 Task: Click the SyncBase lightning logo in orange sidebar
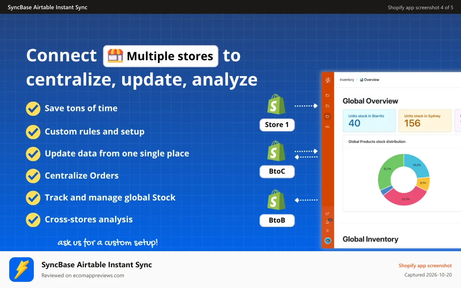(x=328, y=80)
